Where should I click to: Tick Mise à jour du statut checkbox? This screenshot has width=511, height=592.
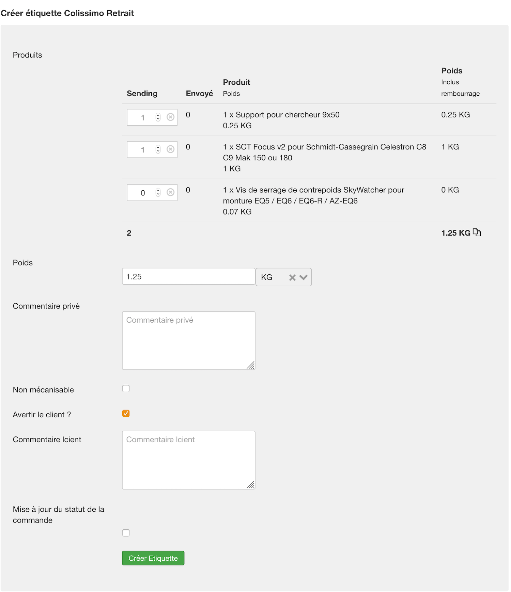coord(126,533)
